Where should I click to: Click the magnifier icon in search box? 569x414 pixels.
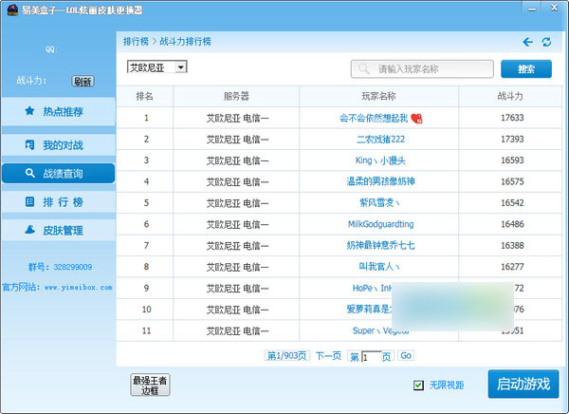click(x=363, y=68)
